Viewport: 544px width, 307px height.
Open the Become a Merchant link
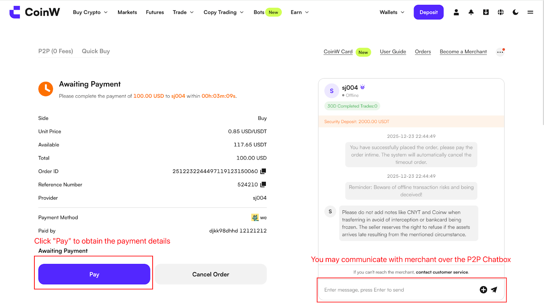463,52
